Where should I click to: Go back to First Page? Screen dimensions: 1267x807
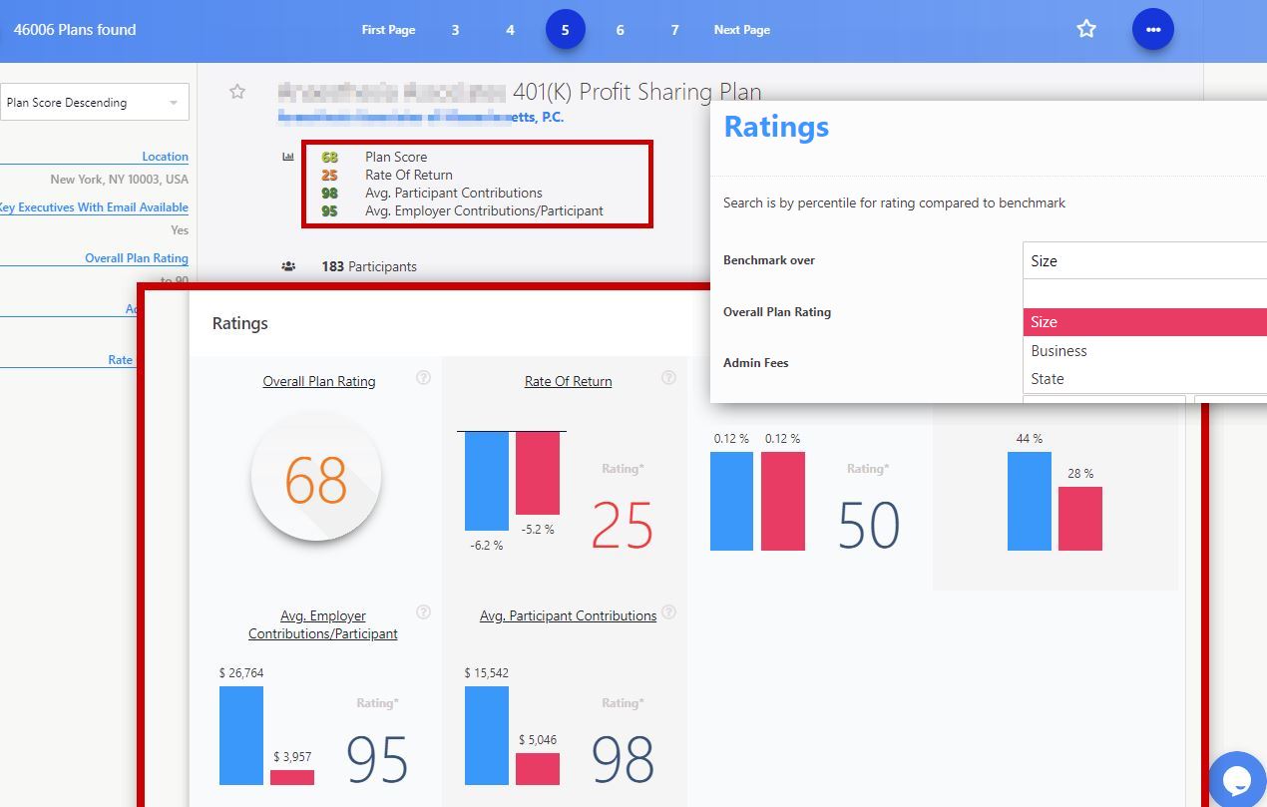pos(388,30)
